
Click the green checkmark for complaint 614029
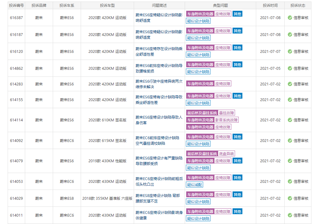[x=290, y=198]
